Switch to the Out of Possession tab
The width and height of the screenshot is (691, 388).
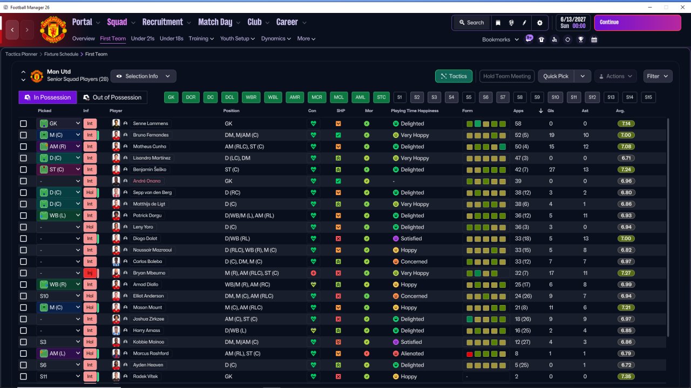point(112,98)
